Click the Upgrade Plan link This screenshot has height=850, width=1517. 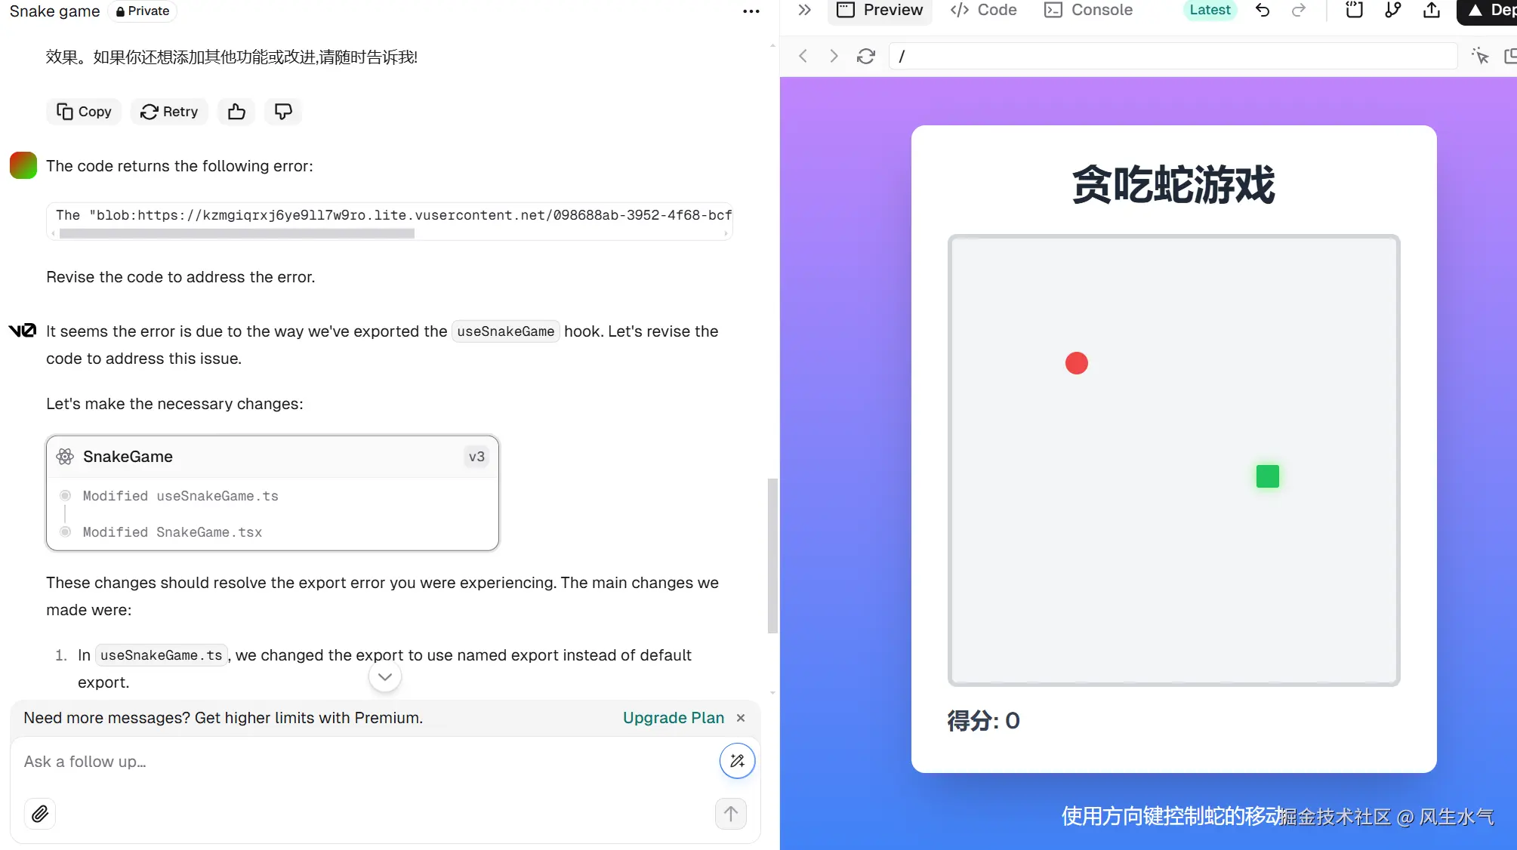pos(673,718)
